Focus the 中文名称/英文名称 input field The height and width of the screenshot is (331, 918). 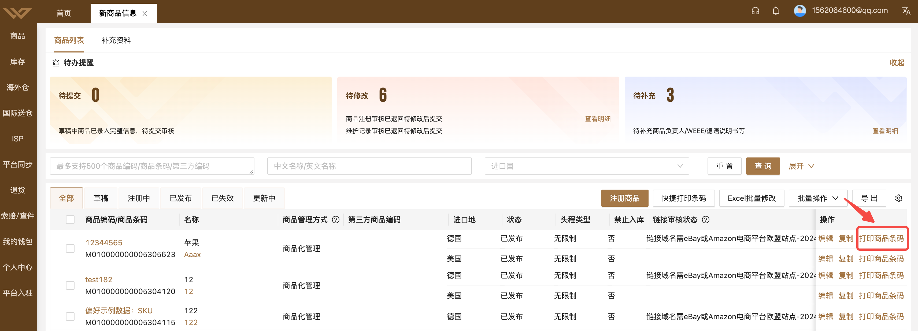coord(369,166)
